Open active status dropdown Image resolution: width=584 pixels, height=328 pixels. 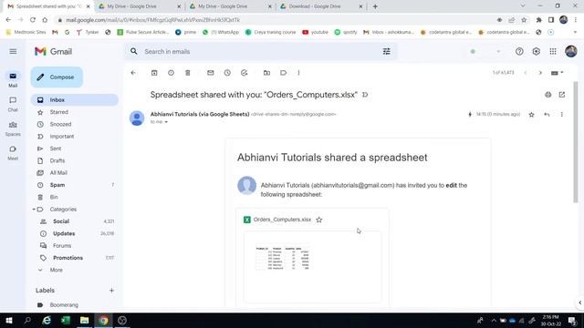click(498, 51)
